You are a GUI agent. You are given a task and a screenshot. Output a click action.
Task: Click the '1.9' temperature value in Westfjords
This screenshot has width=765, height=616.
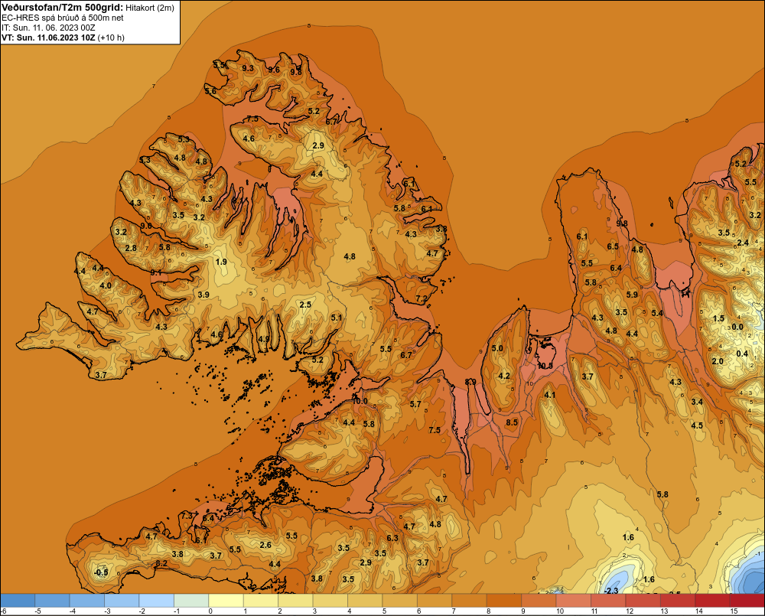click(x=221, y=262)
